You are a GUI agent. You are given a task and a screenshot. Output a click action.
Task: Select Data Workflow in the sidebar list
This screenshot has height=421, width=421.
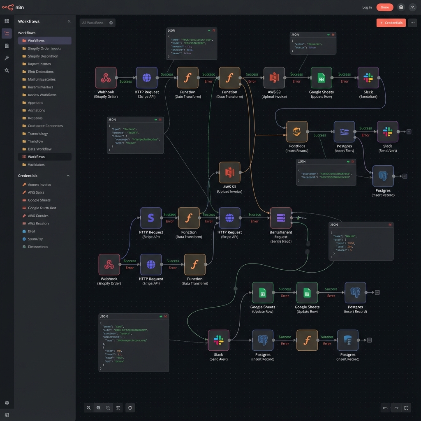[x=39, y=149]
